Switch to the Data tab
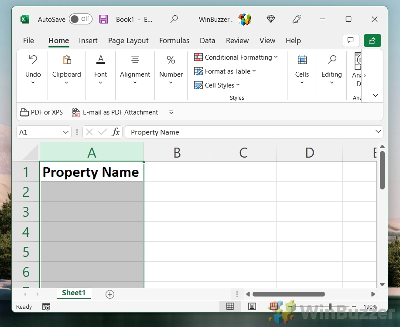Screen dimensions: 400x327 207,40
